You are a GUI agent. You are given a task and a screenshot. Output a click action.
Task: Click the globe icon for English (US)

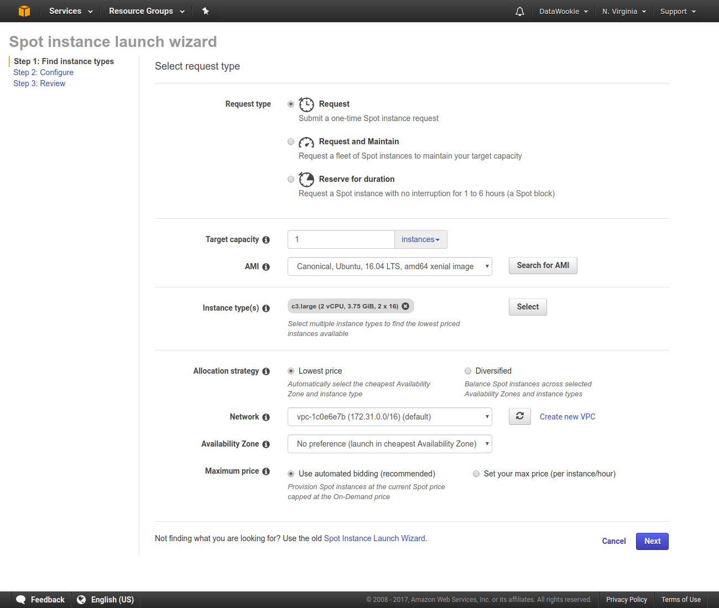pos(81,600)
